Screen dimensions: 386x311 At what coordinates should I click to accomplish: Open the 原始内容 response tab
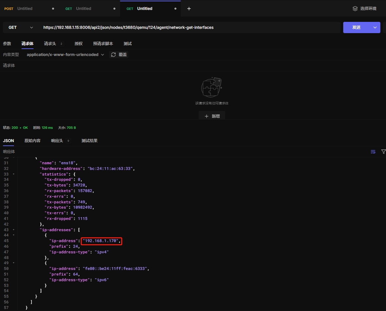click(32, 141)
